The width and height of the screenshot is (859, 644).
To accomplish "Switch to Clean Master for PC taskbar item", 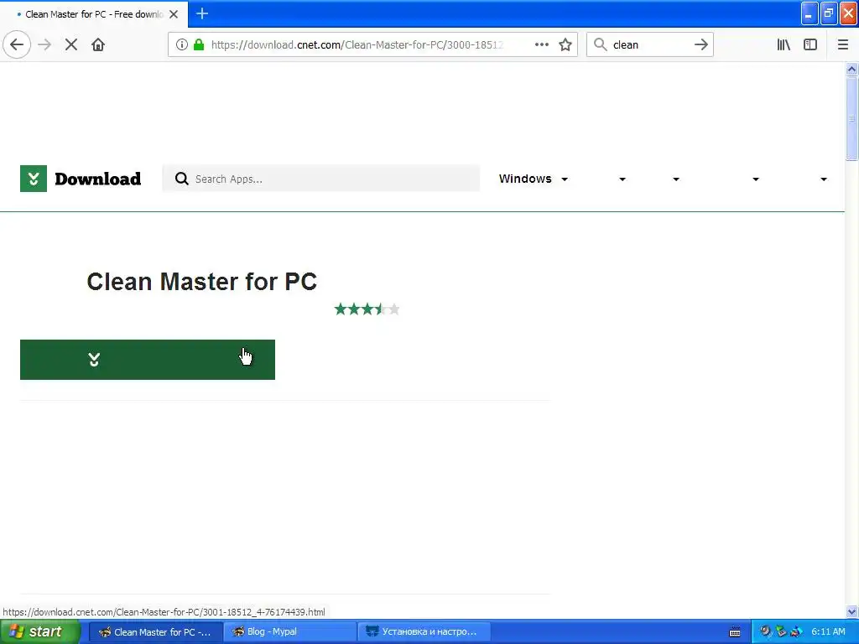I will pos(155,631).
